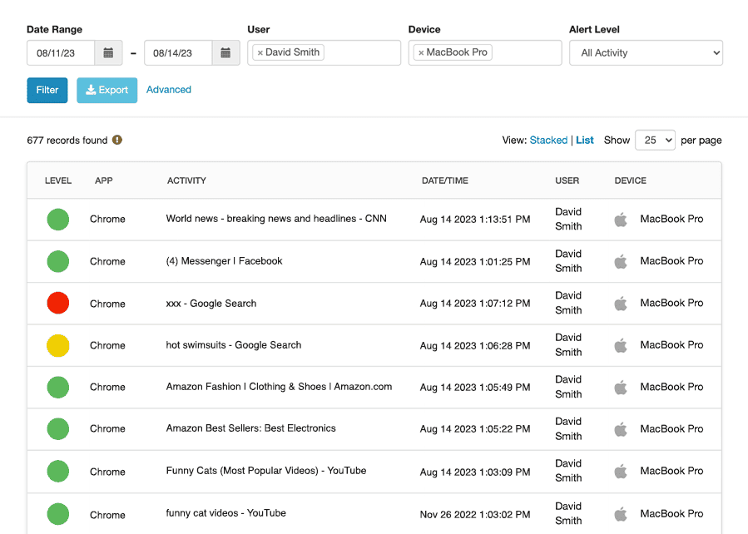Click the red alert dot on the xxx search row
748x534 pixels.
tap(57, 303)
